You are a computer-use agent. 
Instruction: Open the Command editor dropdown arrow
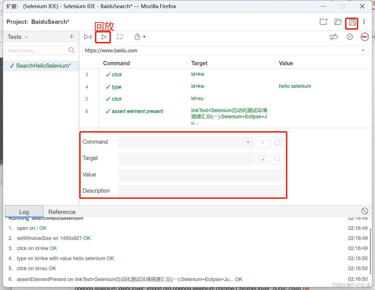(248, 142)
